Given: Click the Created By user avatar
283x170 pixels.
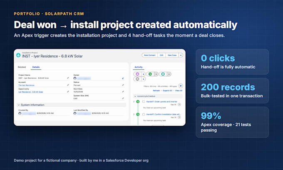Looking at the screenshot, I should pos(20,113).
